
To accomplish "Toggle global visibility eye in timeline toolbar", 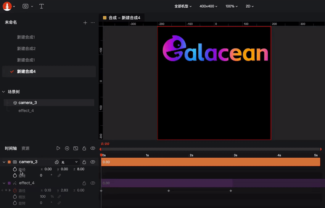I will [x=93, y=148].
